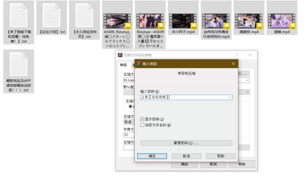This screenshot has width=307, height=179.
Task: Expand the password field dropdown arrow
Action: (x=230, y=97)
